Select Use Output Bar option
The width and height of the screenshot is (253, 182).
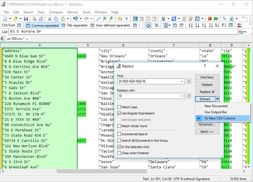click(x=223, y=112)
